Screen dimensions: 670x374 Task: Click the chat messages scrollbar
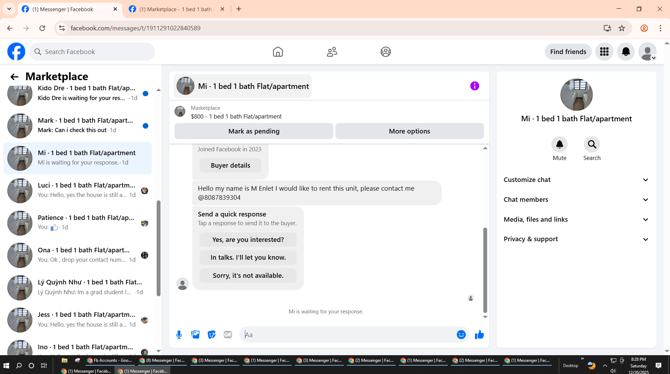[485, 270]
